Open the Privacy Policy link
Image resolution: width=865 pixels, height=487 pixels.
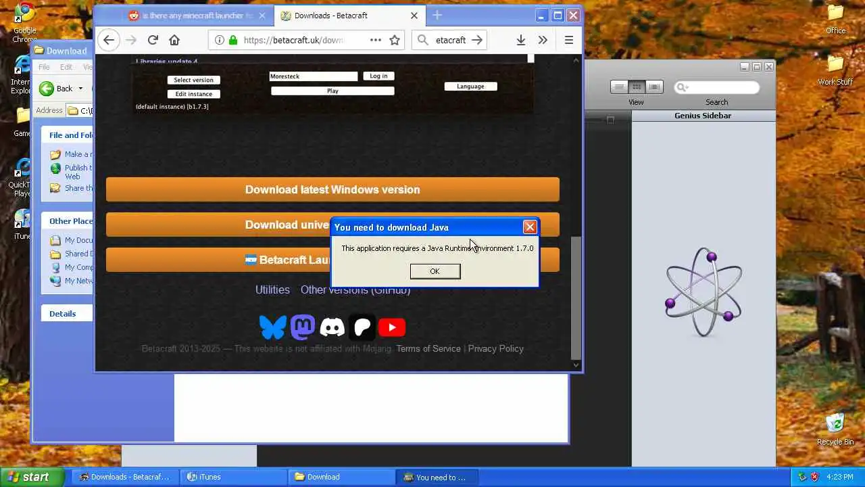[x=496, y=348]
